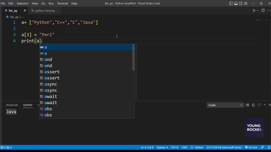Open feedback icon in status bar
The image size is (271, 152).
263,147
